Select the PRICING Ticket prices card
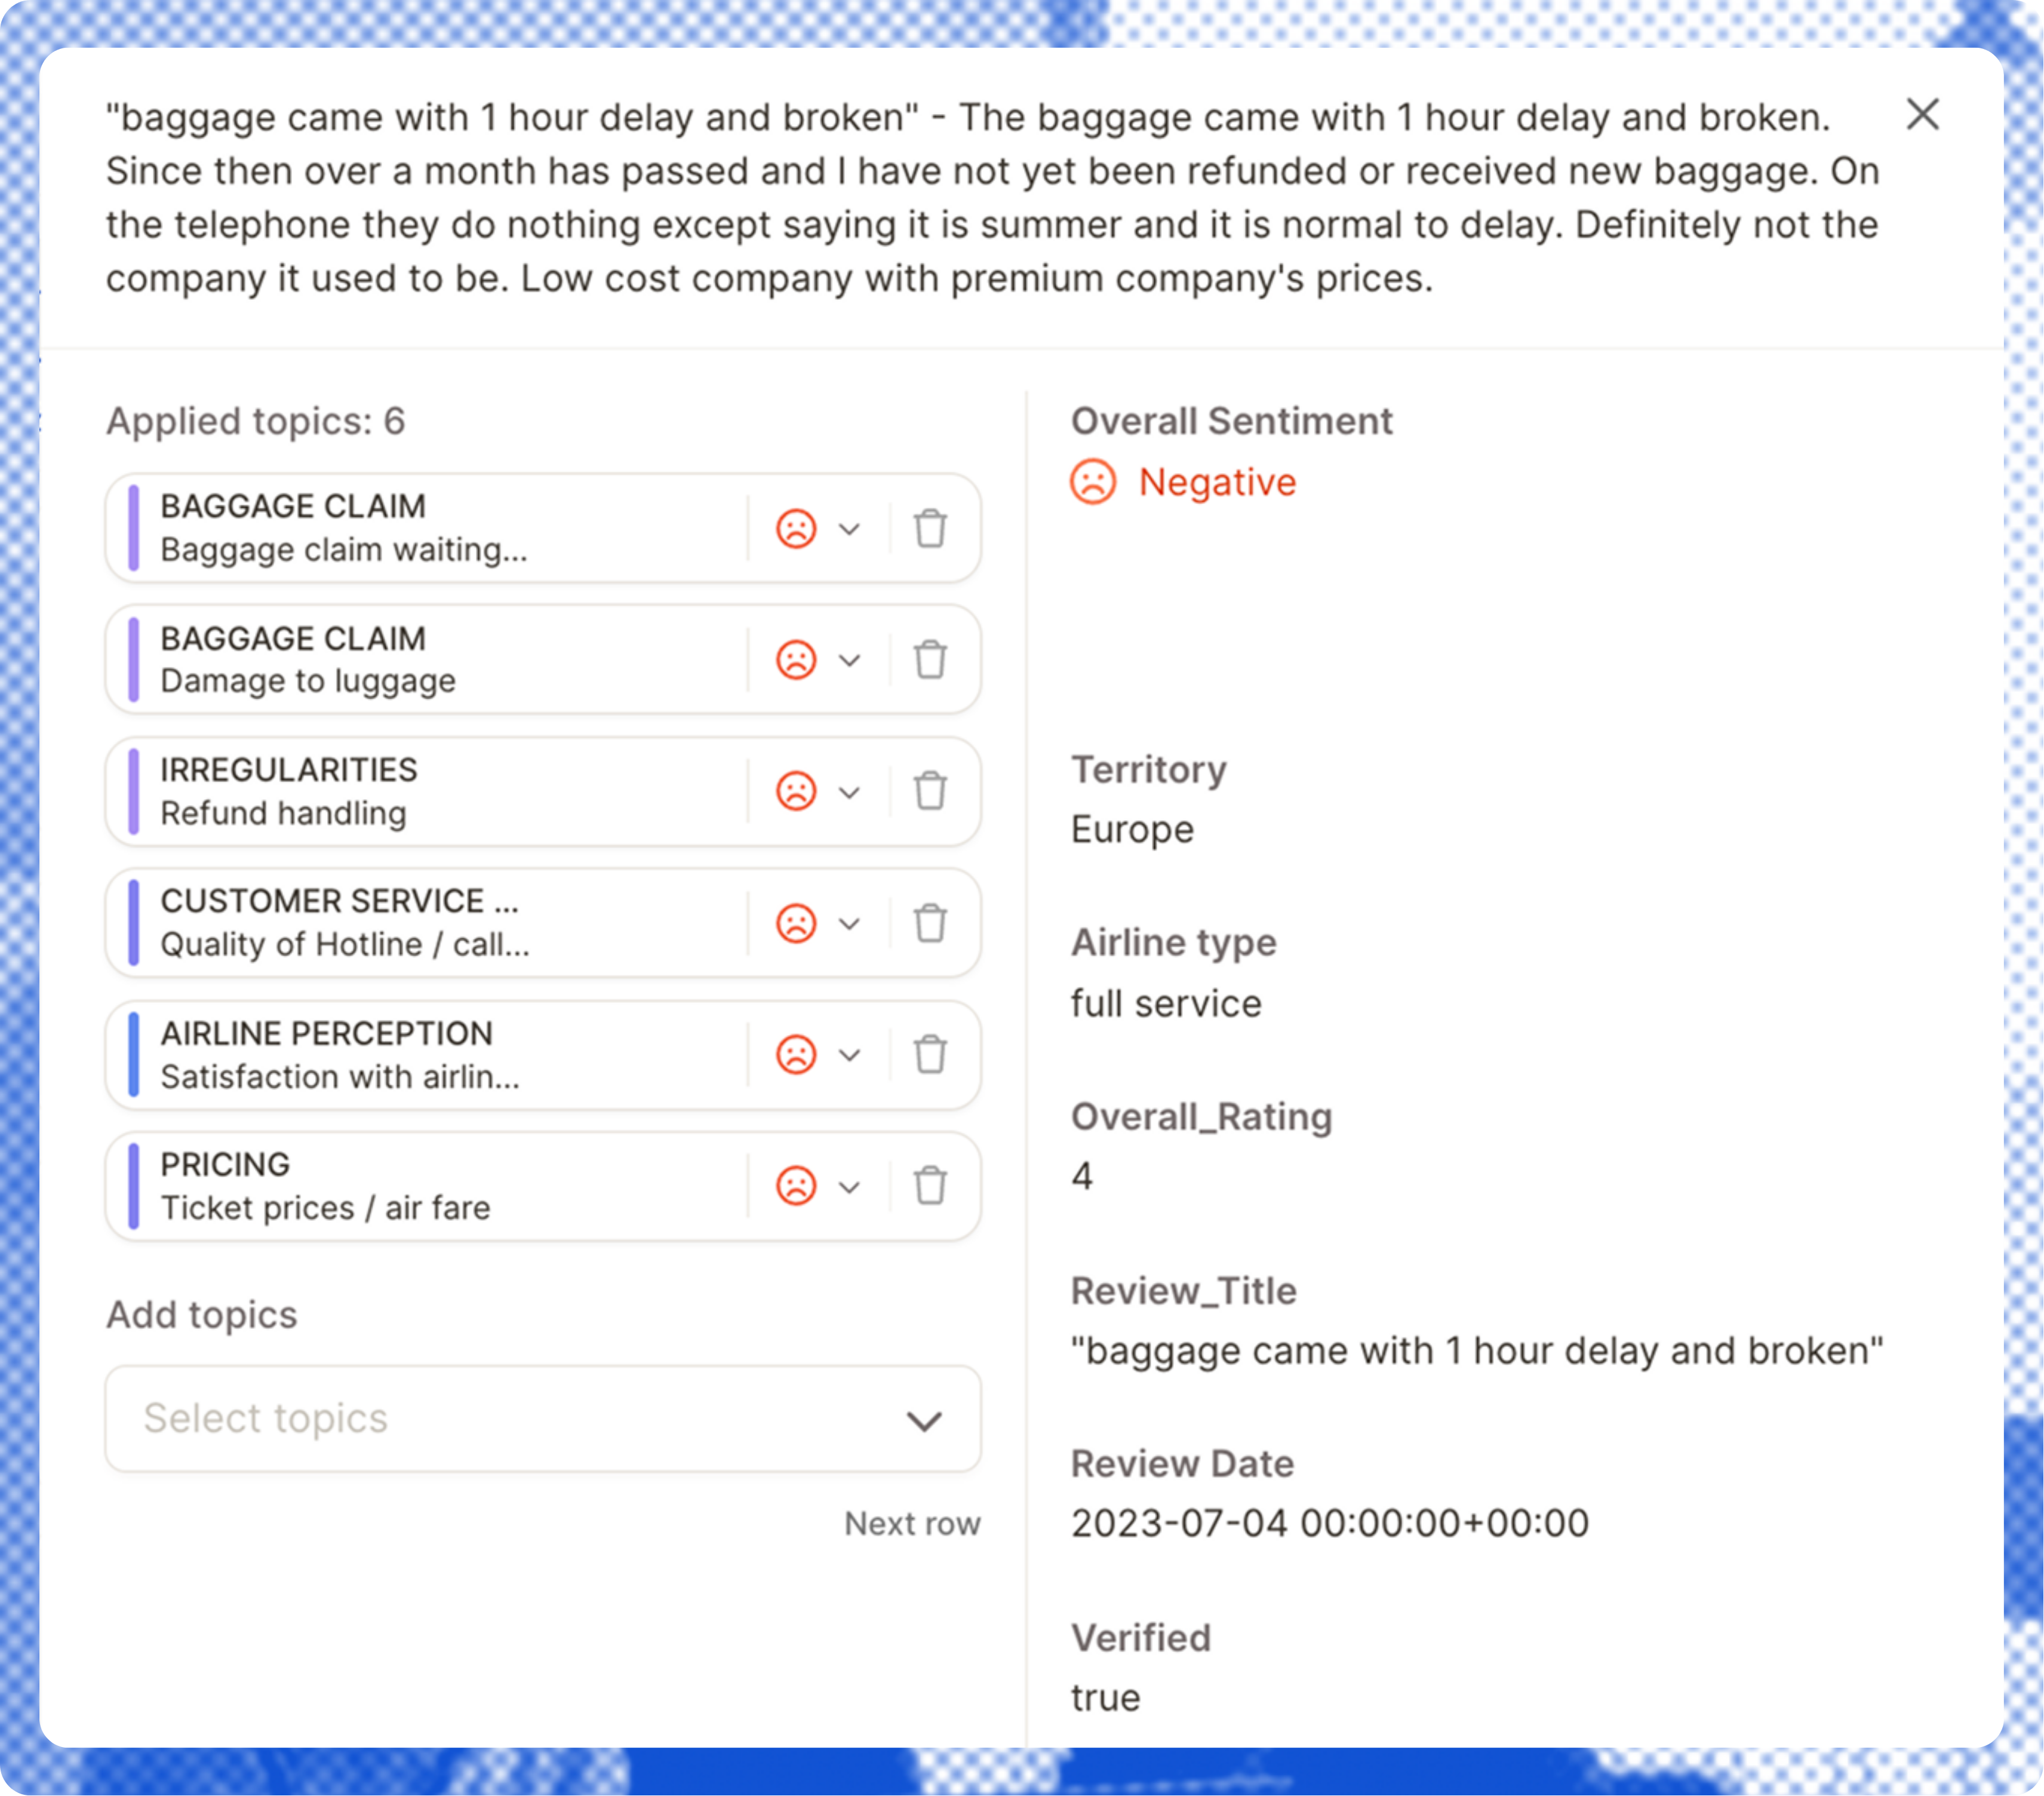This screenshot has width=2044, height=1796. (x=543, y=1186)
